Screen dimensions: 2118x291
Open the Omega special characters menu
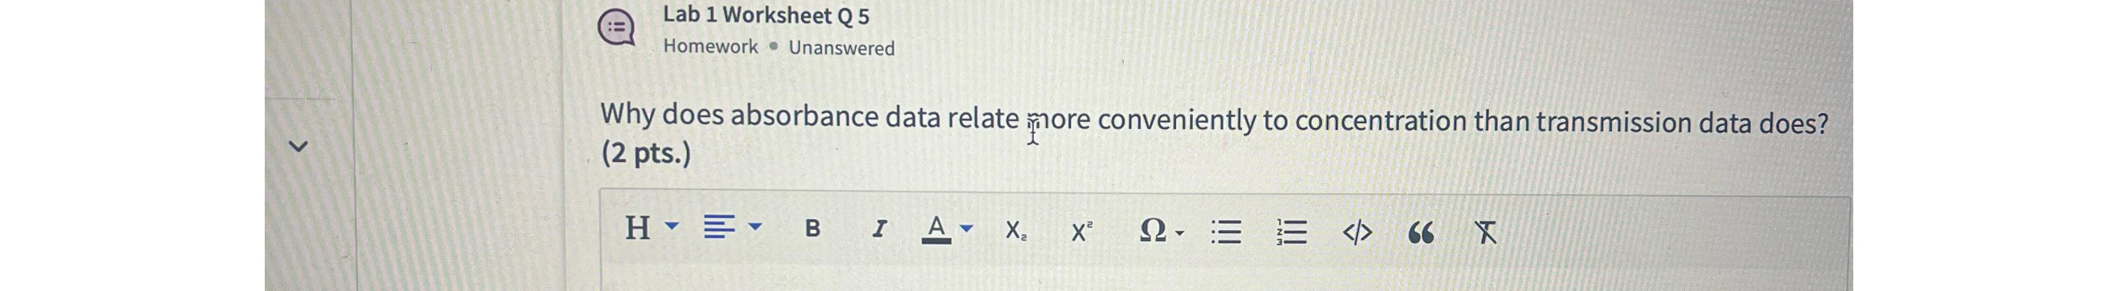pos(1161,232)
